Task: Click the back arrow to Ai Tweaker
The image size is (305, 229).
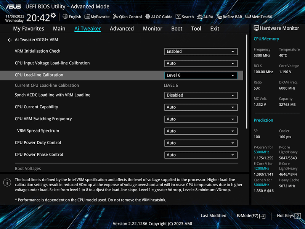Action: (x=10, y=40)
